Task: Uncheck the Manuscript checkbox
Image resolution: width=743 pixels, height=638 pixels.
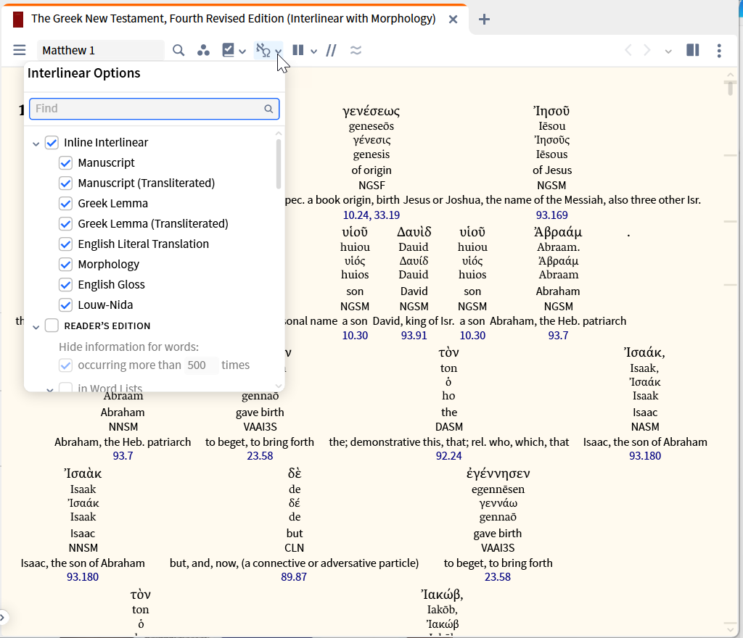Action: click(x=65, y=163)
